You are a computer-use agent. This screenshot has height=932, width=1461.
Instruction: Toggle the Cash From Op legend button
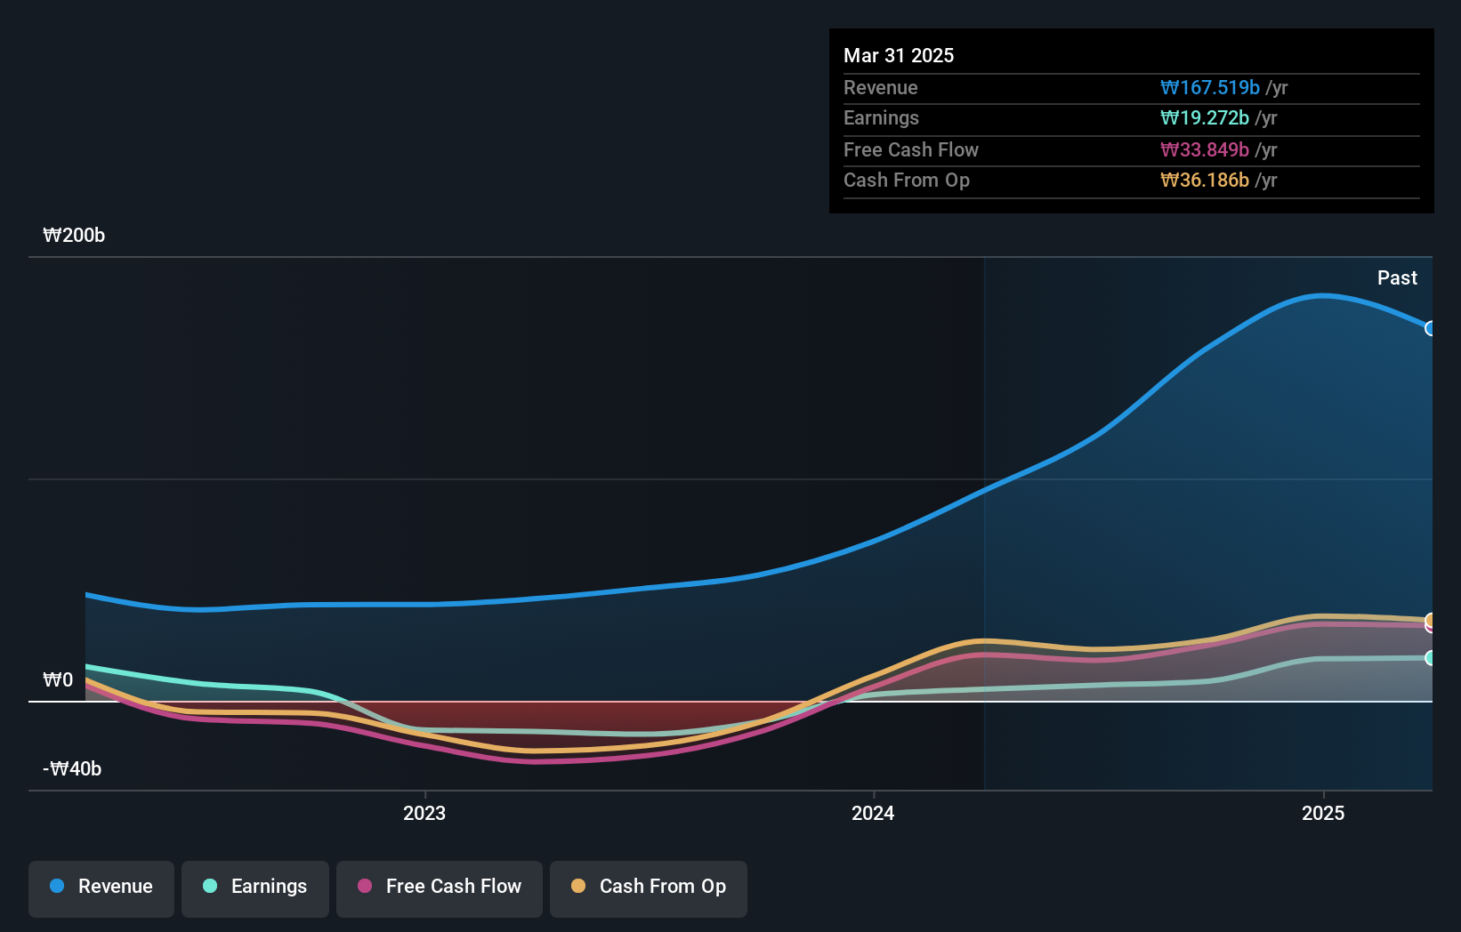(649, 888)
